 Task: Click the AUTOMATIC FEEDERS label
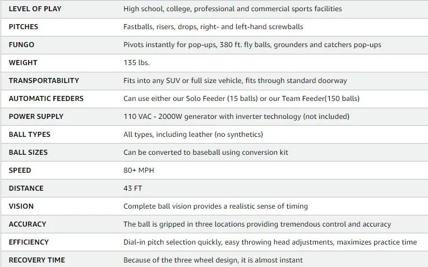pos(46,99)
